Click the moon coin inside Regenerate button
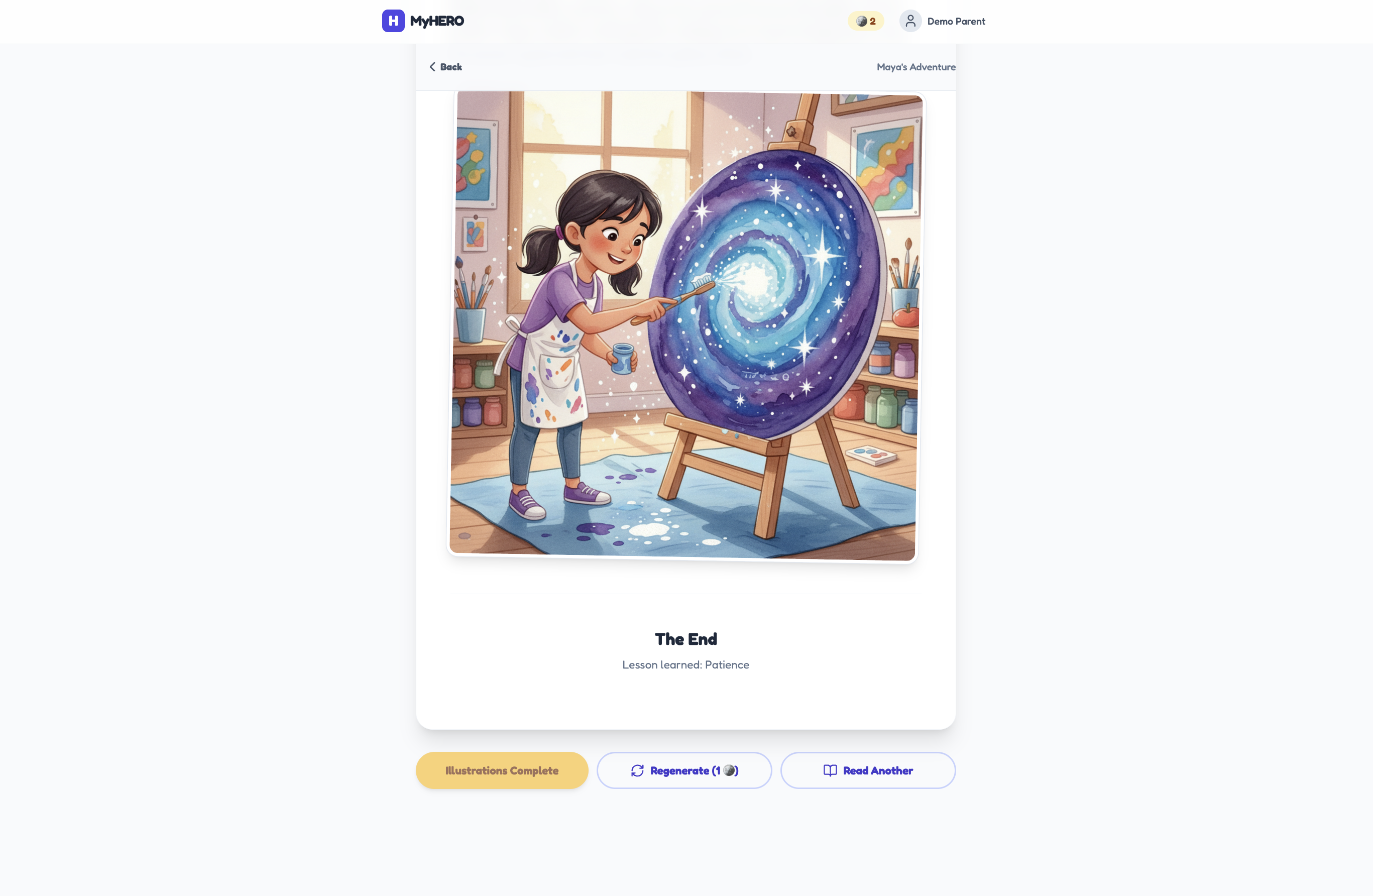This screenshot has height=896, width=1373. click(729, 770)
